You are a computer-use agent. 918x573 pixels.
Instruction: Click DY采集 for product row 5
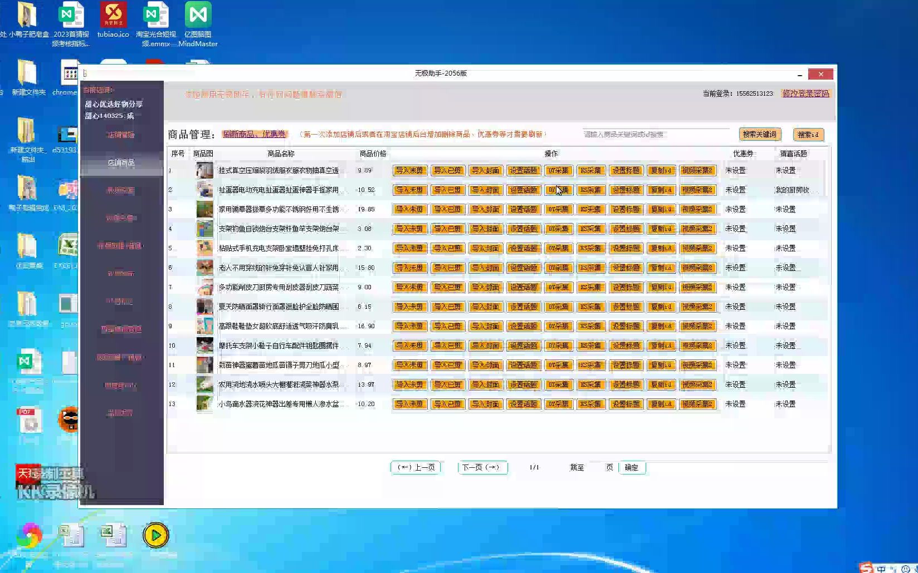558,248
